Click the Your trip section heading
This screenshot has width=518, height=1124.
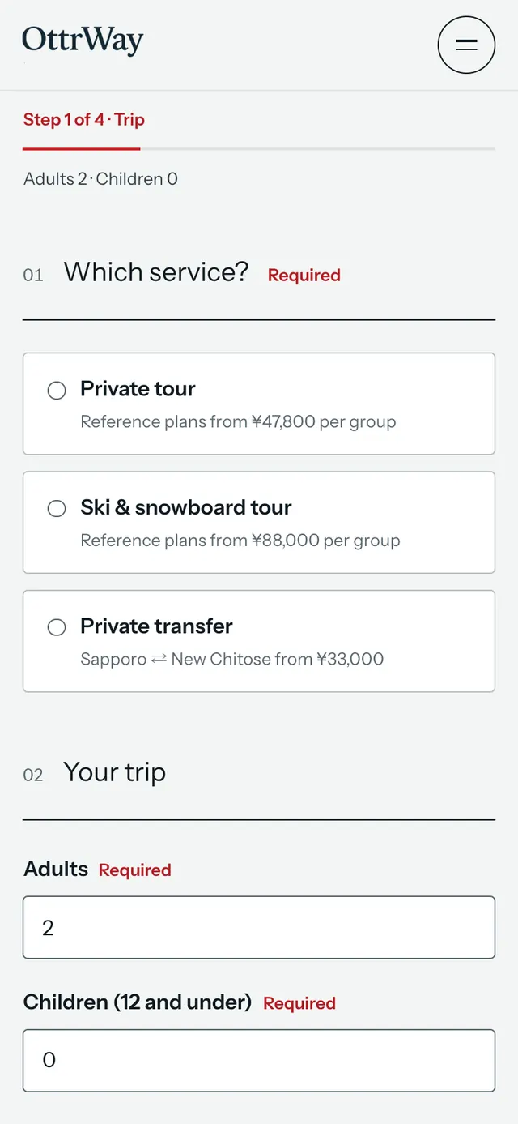click(x=114, y=772)
